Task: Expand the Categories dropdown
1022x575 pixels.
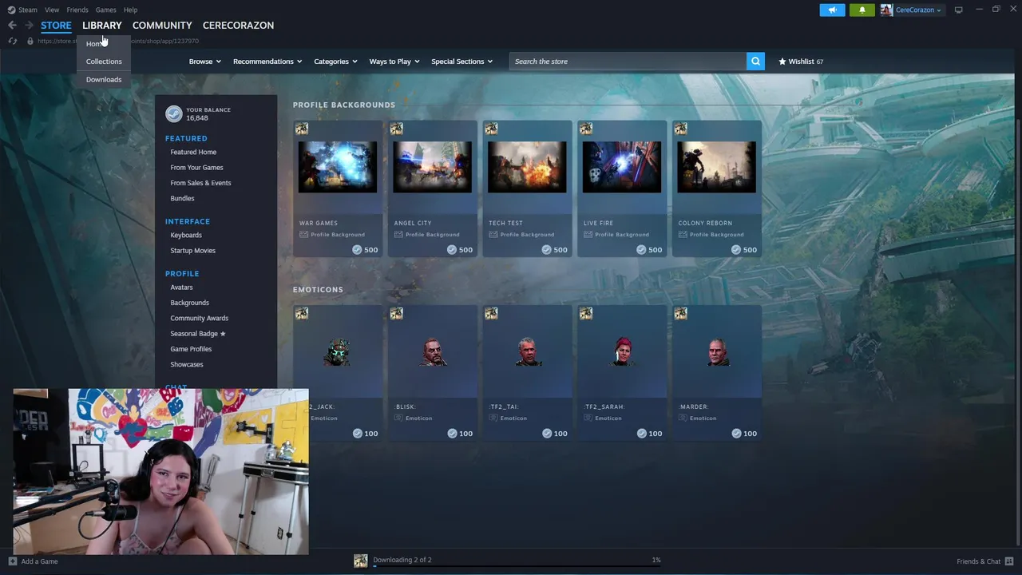Action: [335, 61]
